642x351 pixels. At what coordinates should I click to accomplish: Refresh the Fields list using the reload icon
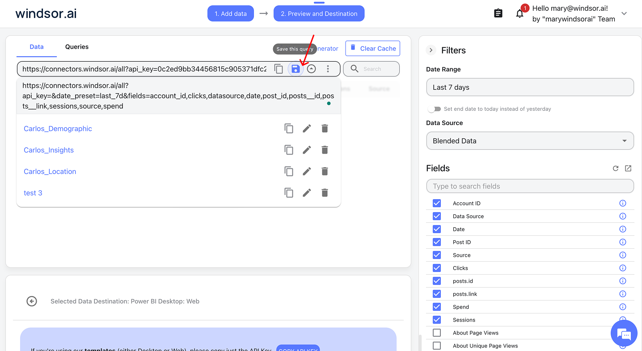[x=616, y=168]
